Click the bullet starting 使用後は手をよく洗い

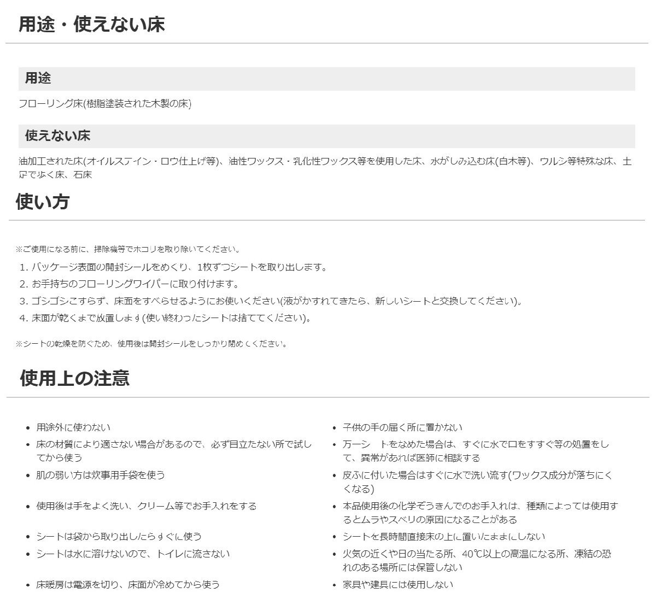(147, 506)
